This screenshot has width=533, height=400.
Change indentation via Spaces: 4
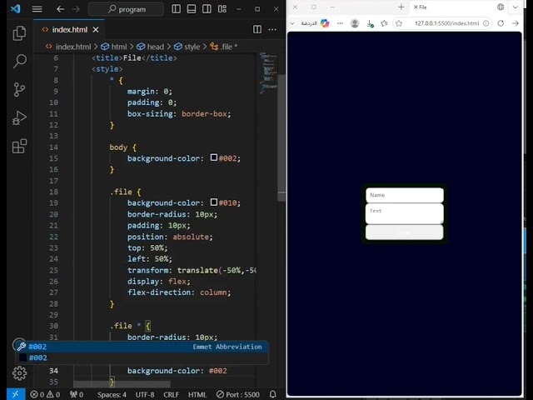(112, 394)
